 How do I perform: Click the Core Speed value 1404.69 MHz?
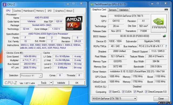click(x=30, y=56)
